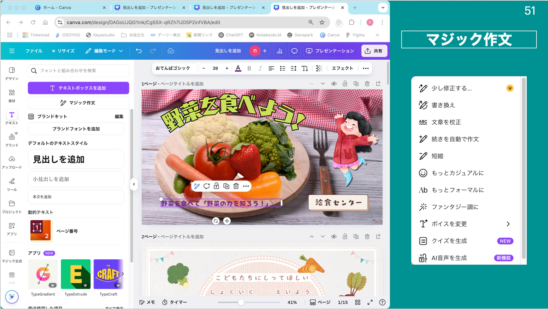548x309 pixels.
Task: Click the 共有 share button
Action: (374, 51)
